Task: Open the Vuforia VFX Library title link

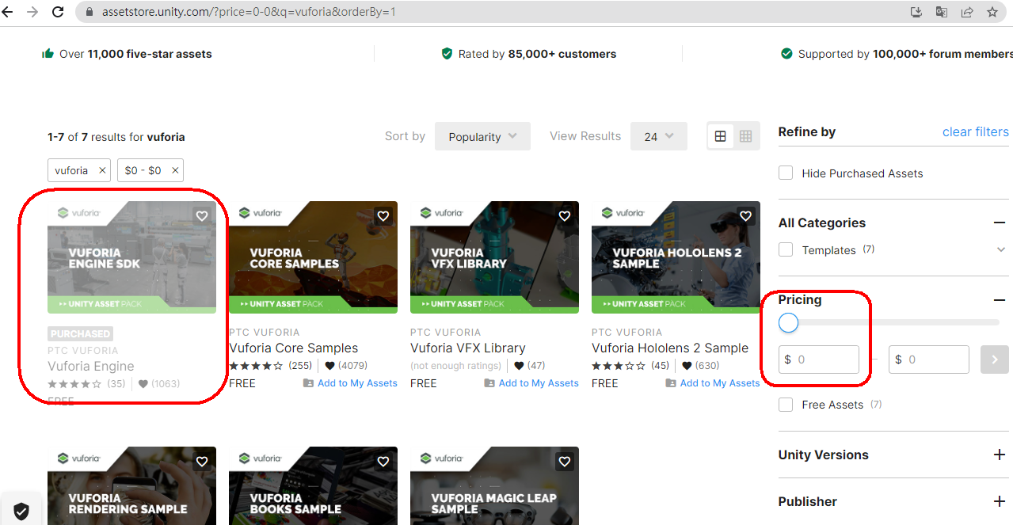Action: (467, 348)
